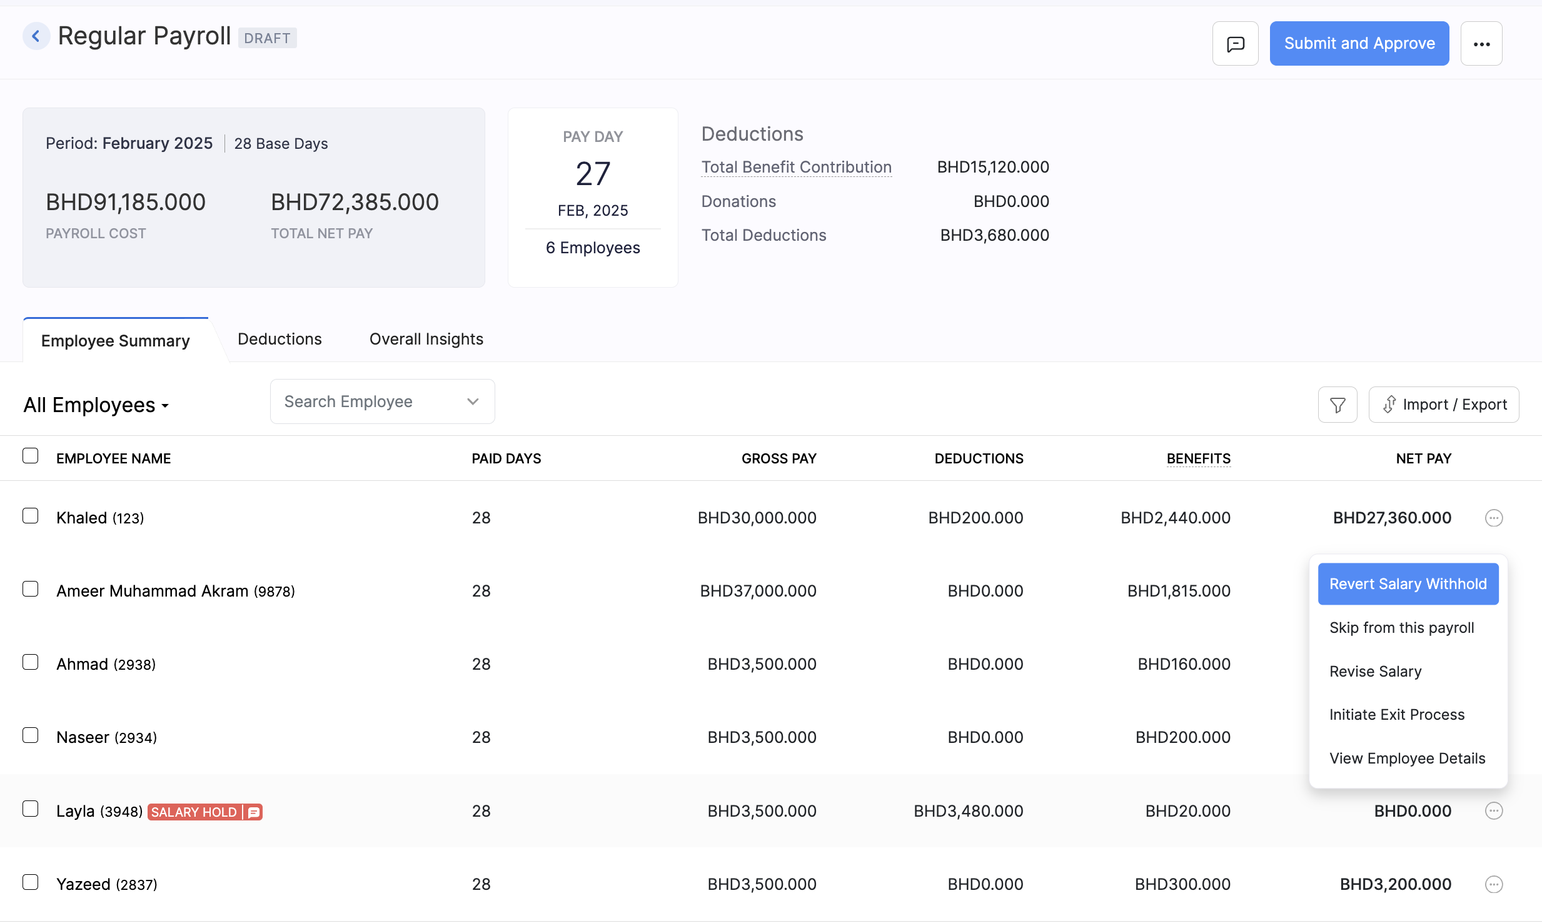Open the All Employees dropdown
The height and width of the screenshot is (923, 1542).
pyautogui.click(x=96, y=405)
